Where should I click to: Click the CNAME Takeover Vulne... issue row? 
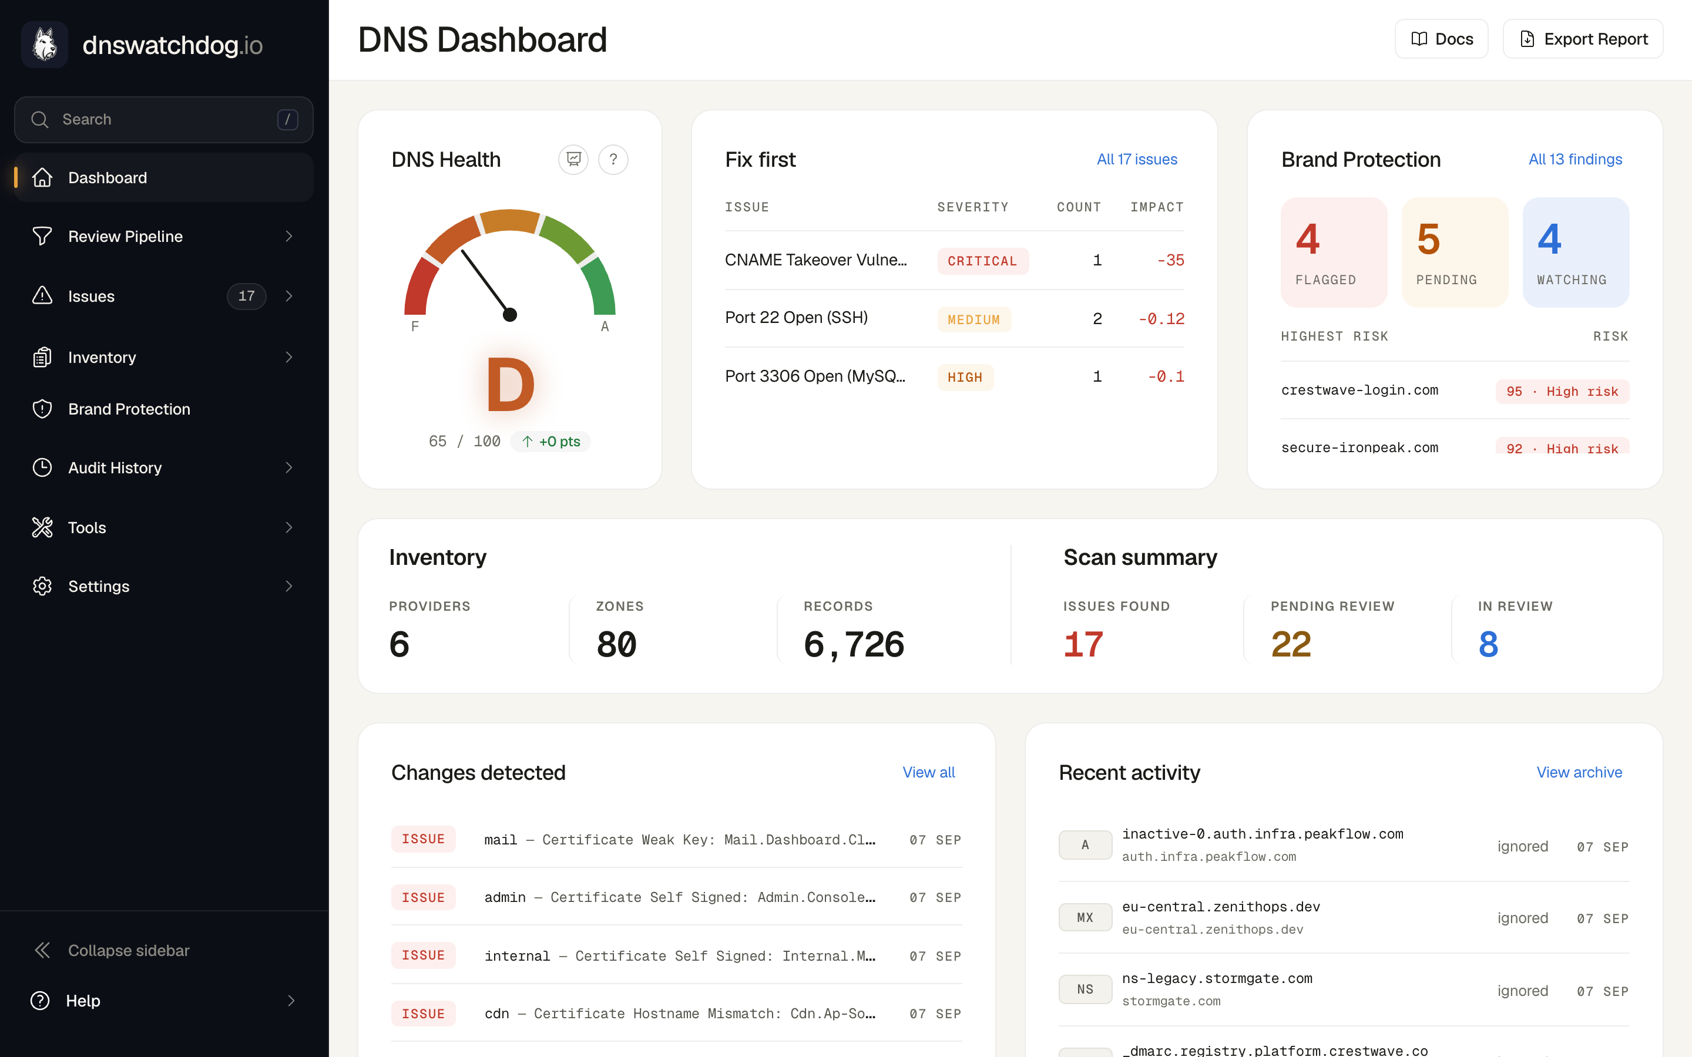click(954, 260)
